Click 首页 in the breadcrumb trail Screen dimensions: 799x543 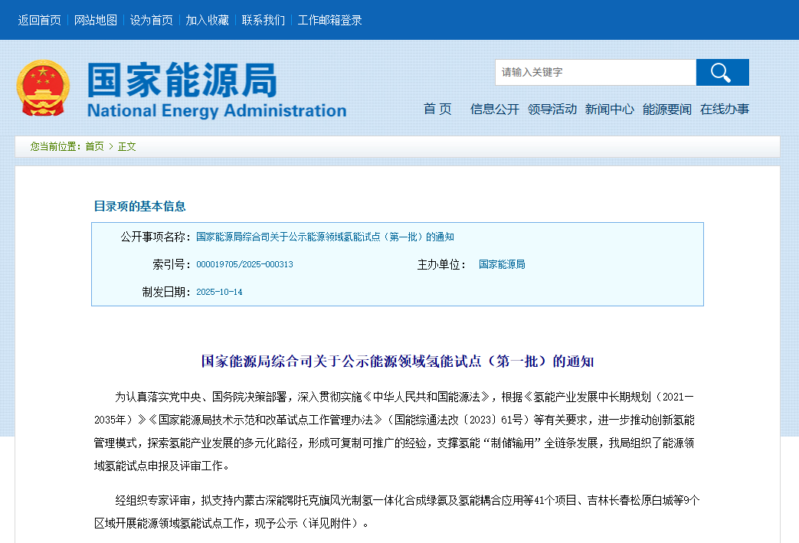pyautogui.click(x=94, y=146)
